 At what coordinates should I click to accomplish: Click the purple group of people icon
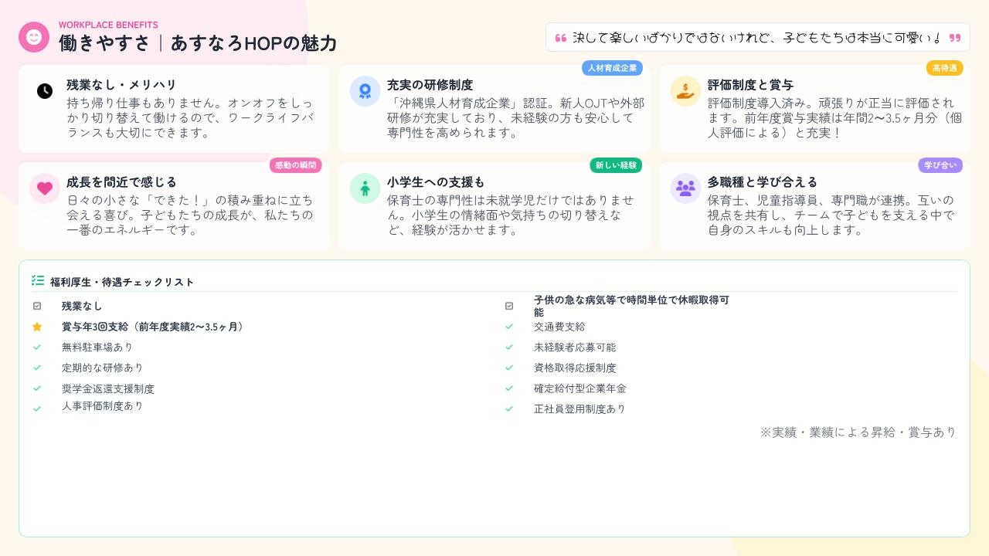coord(685,188)
